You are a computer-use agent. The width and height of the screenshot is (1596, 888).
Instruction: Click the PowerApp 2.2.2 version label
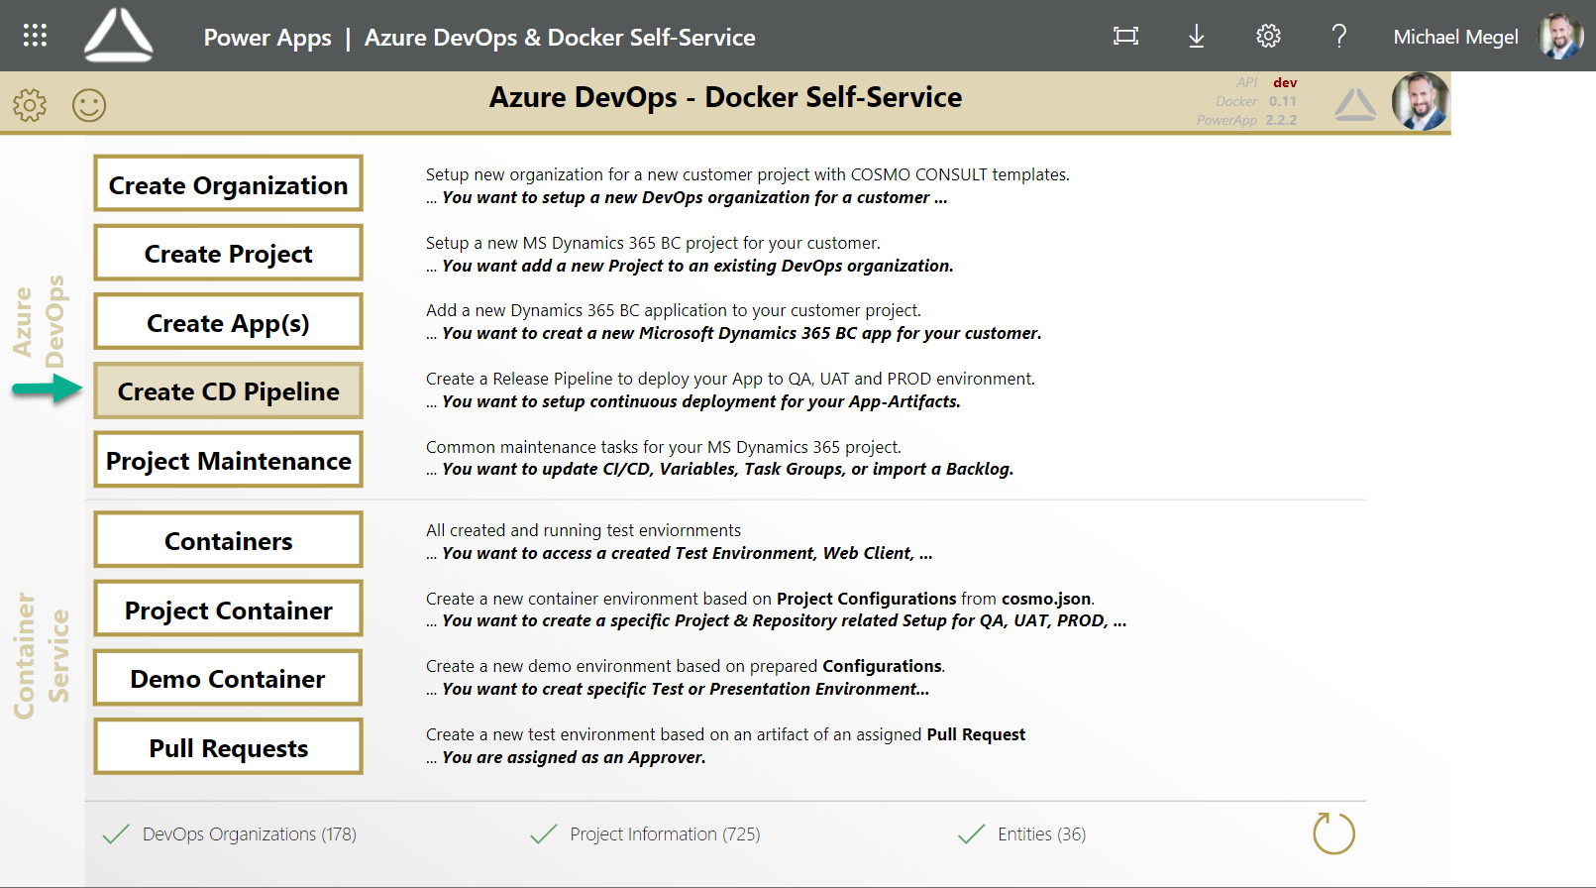coord(1246,120)
